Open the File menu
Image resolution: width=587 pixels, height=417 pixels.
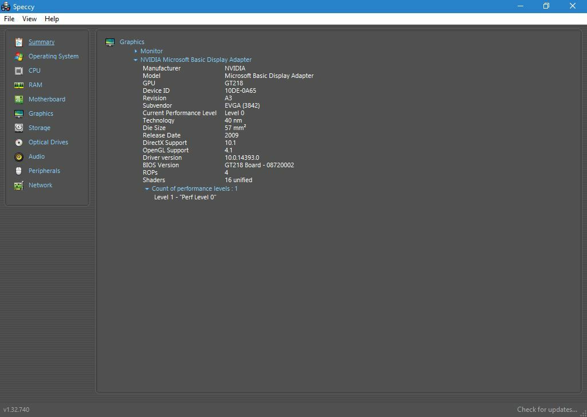(x=9, y=19)
